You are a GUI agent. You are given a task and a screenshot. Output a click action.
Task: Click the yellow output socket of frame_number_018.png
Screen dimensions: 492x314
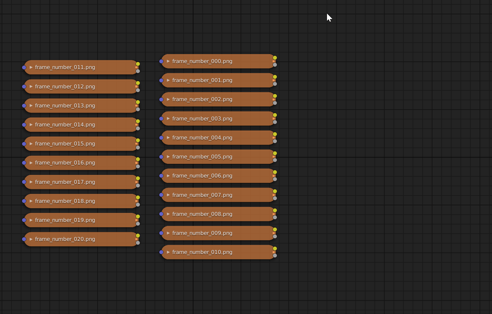pyautogui.click(x=138, y=198)
